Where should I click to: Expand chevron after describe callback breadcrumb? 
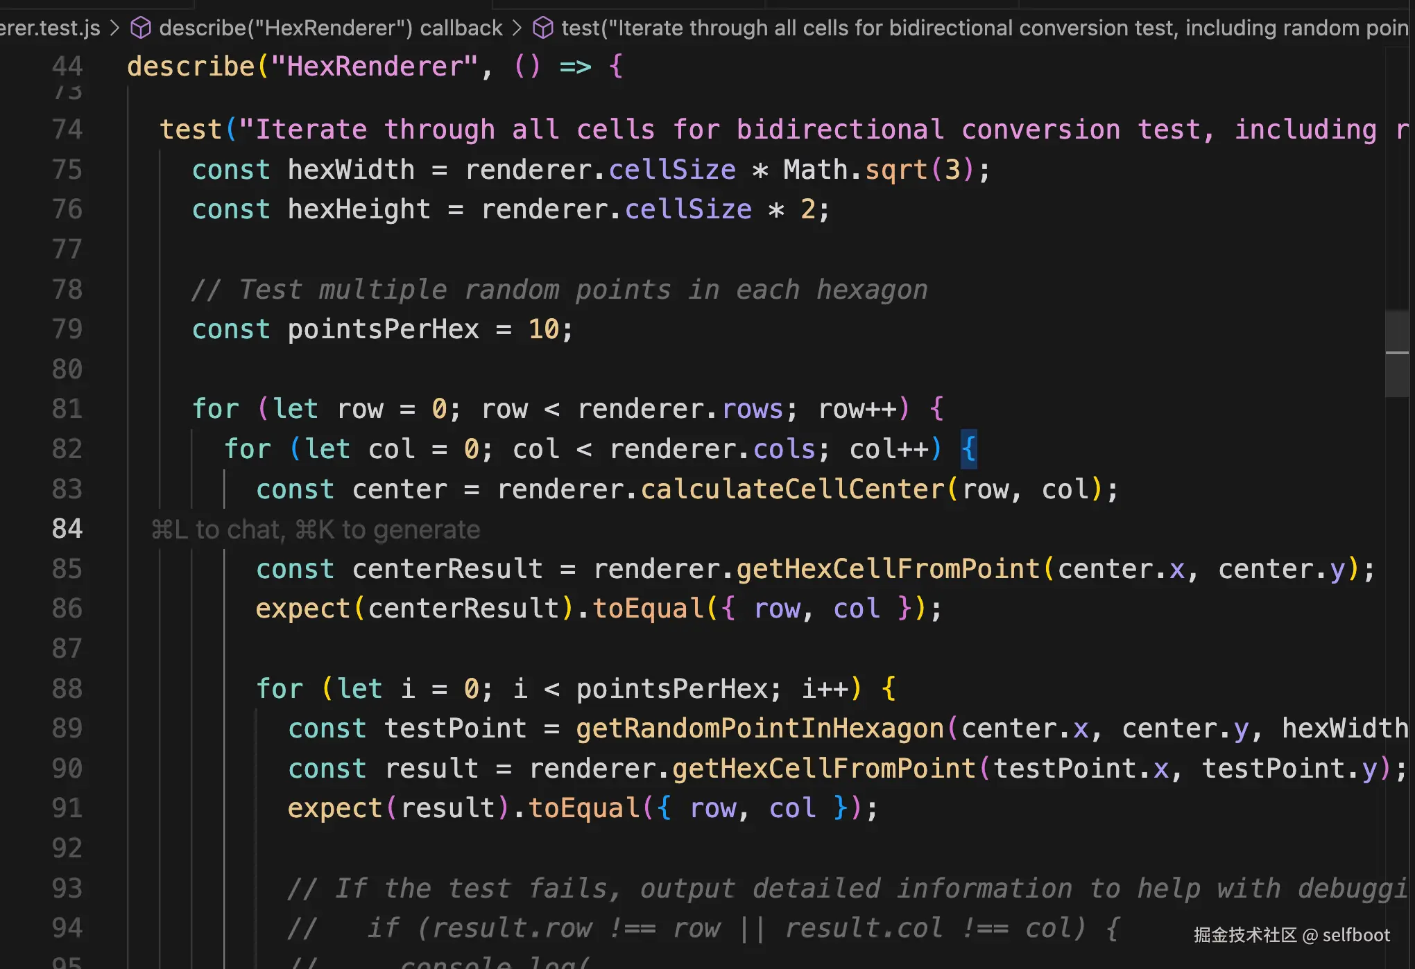[x=517, y=28]
